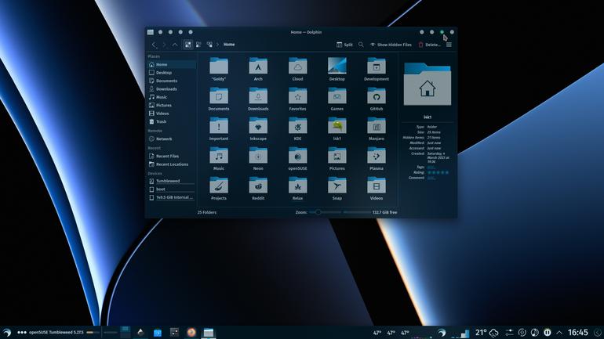The height and width of the screenshot is (339, 604).
Task: Open Firefox from the taskbar
Action: point(191,332)
